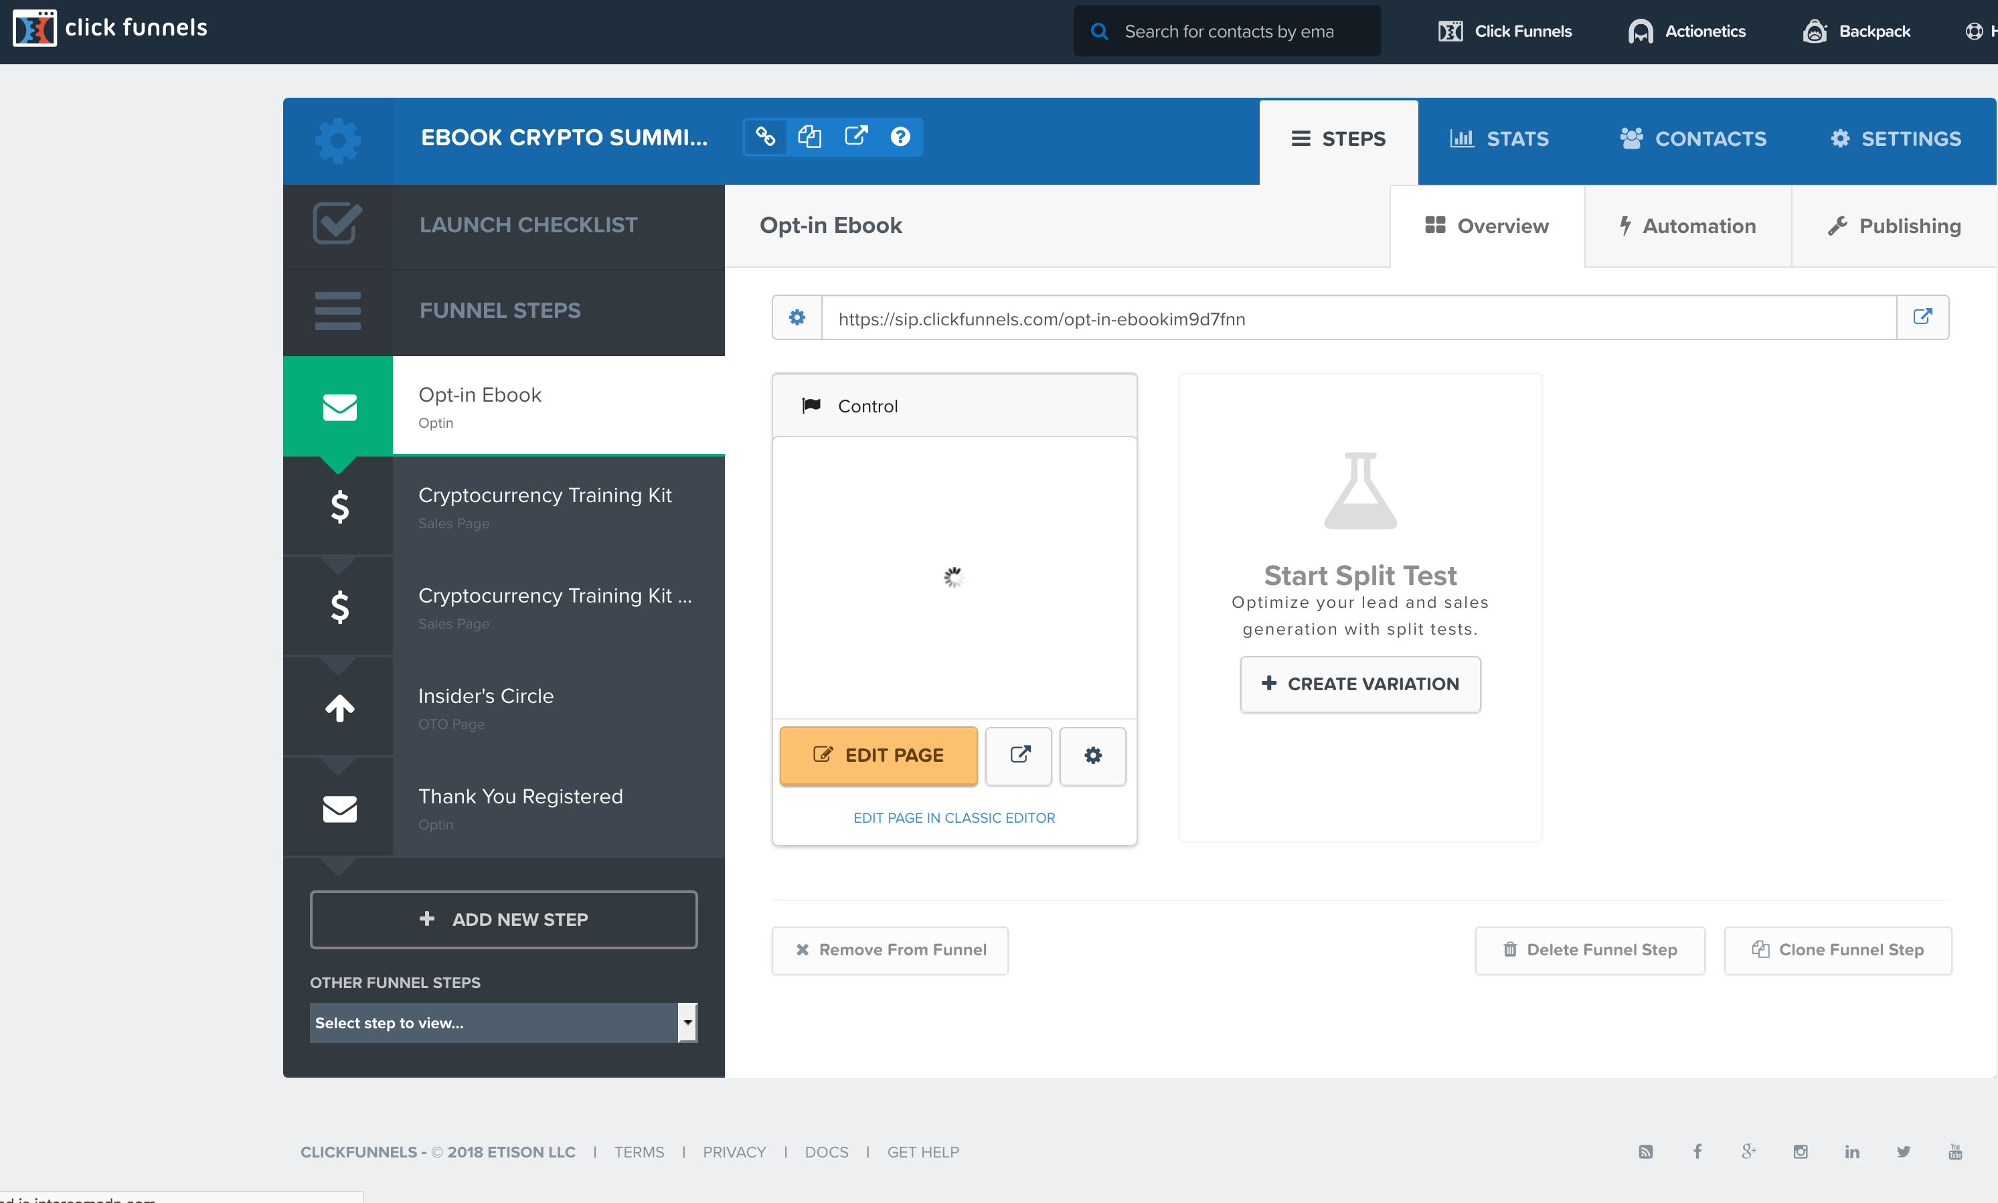Click the Funnel Steps hamburger icon

coord(338,311)
